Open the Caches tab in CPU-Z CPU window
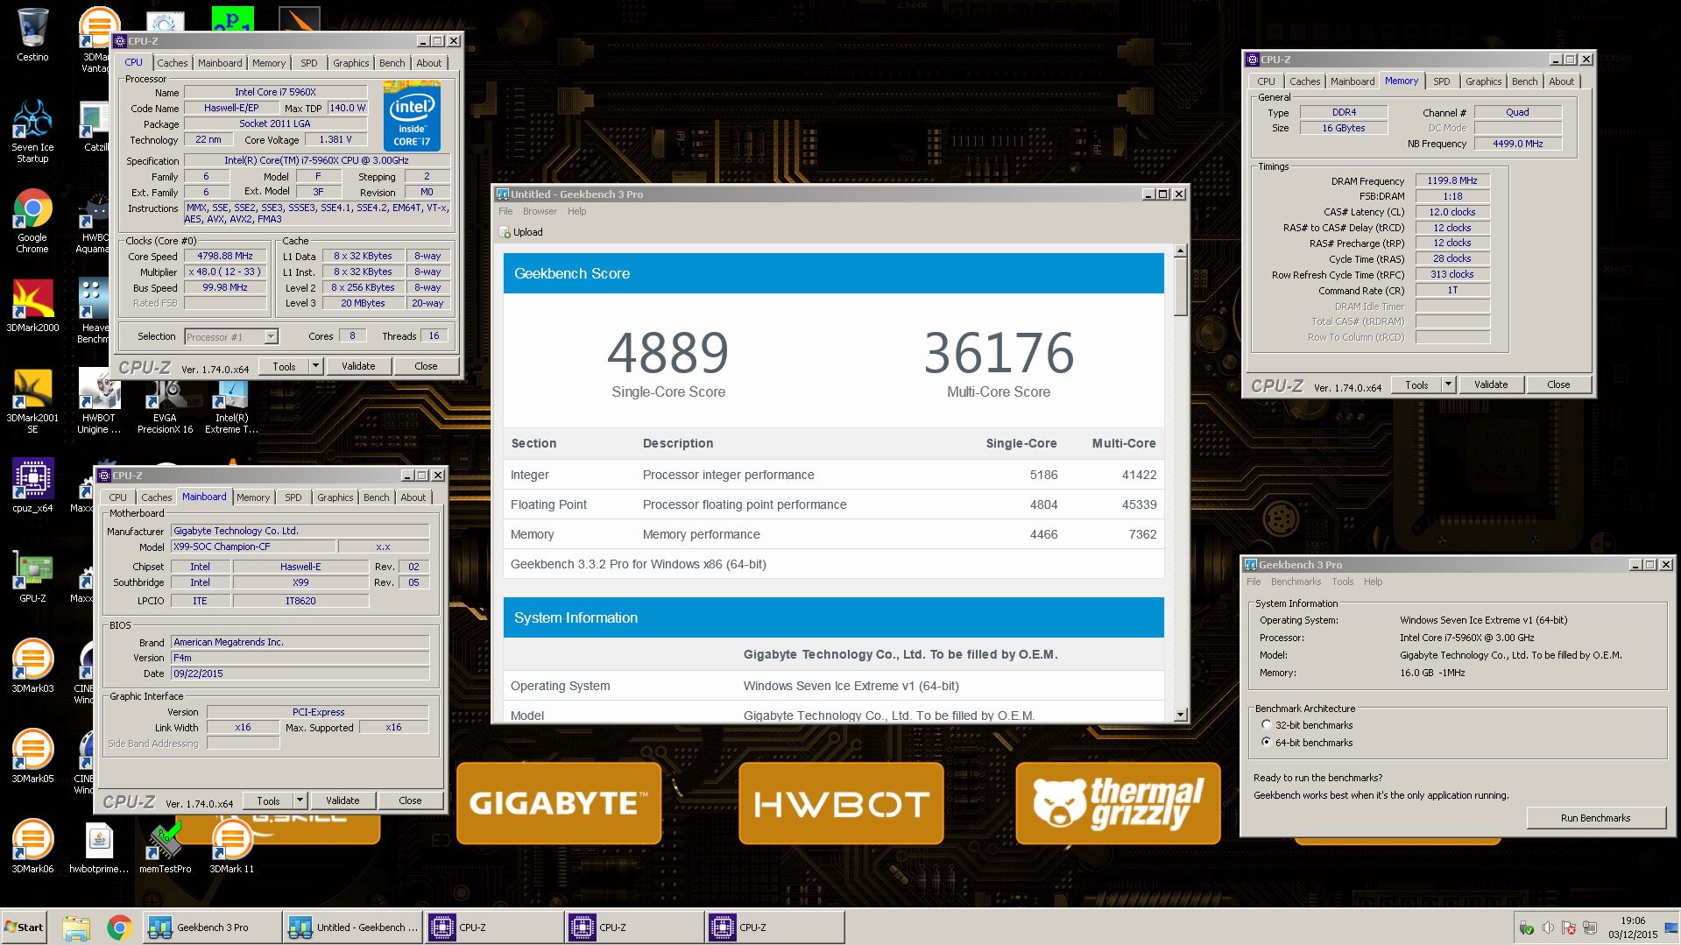 (x=172, y=63)
